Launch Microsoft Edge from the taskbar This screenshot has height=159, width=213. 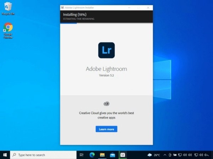click(92, 155)
